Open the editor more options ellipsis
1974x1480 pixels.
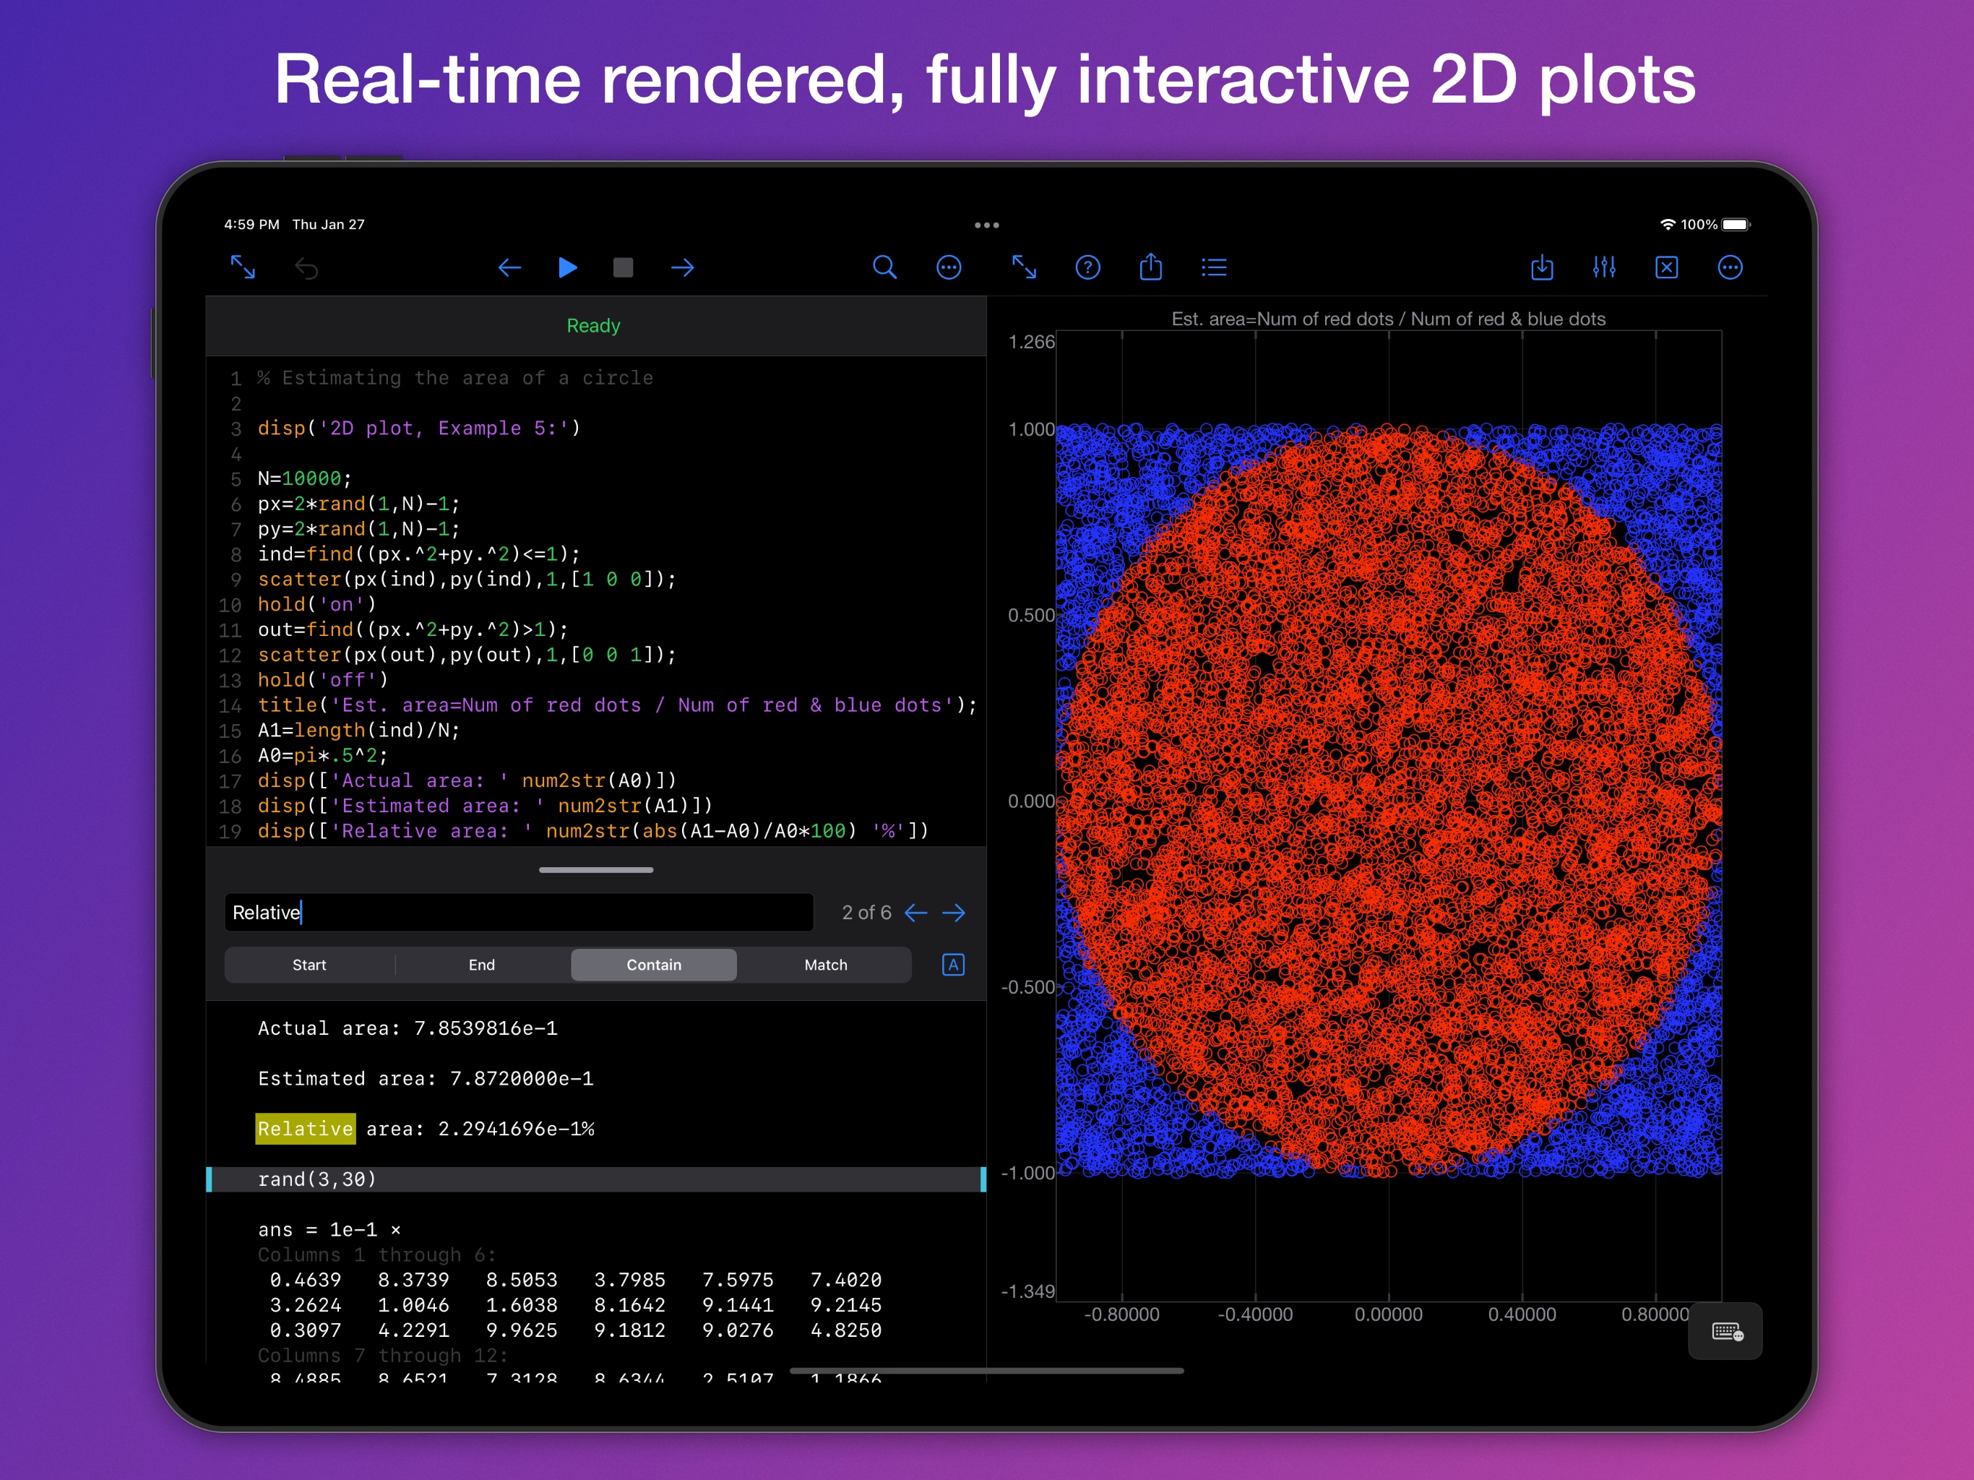[948, 268]
